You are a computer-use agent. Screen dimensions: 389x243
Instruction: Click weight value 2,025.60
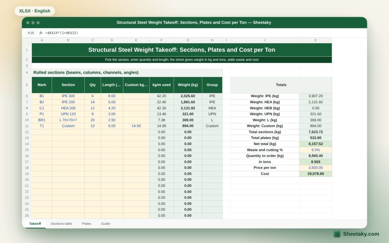coord(188,96)
